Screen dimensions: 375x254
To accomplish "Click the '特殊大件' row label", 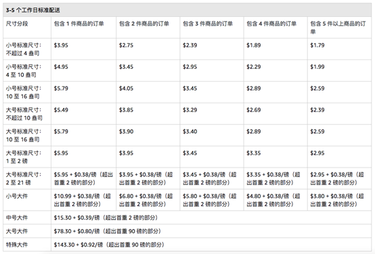I will 17,245.
